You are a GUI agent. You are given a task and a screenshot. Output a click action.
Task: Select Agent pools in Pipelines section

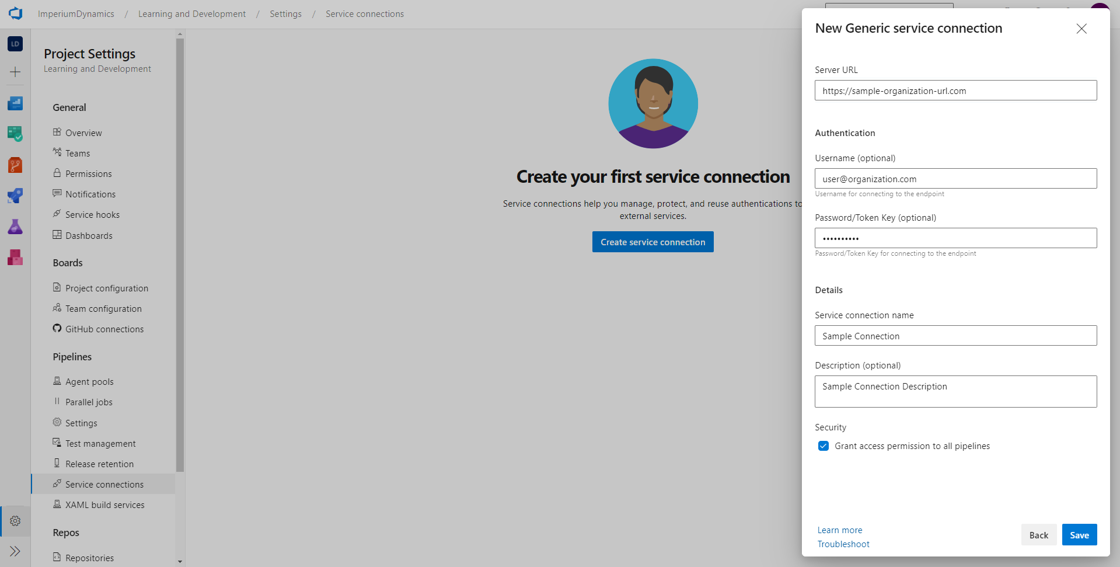tap(89, 382)
